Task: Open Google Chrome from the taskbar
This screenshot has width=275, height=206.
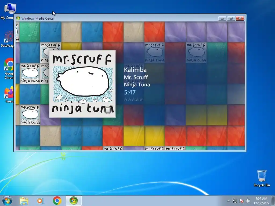Action: (x=57, y=201)
